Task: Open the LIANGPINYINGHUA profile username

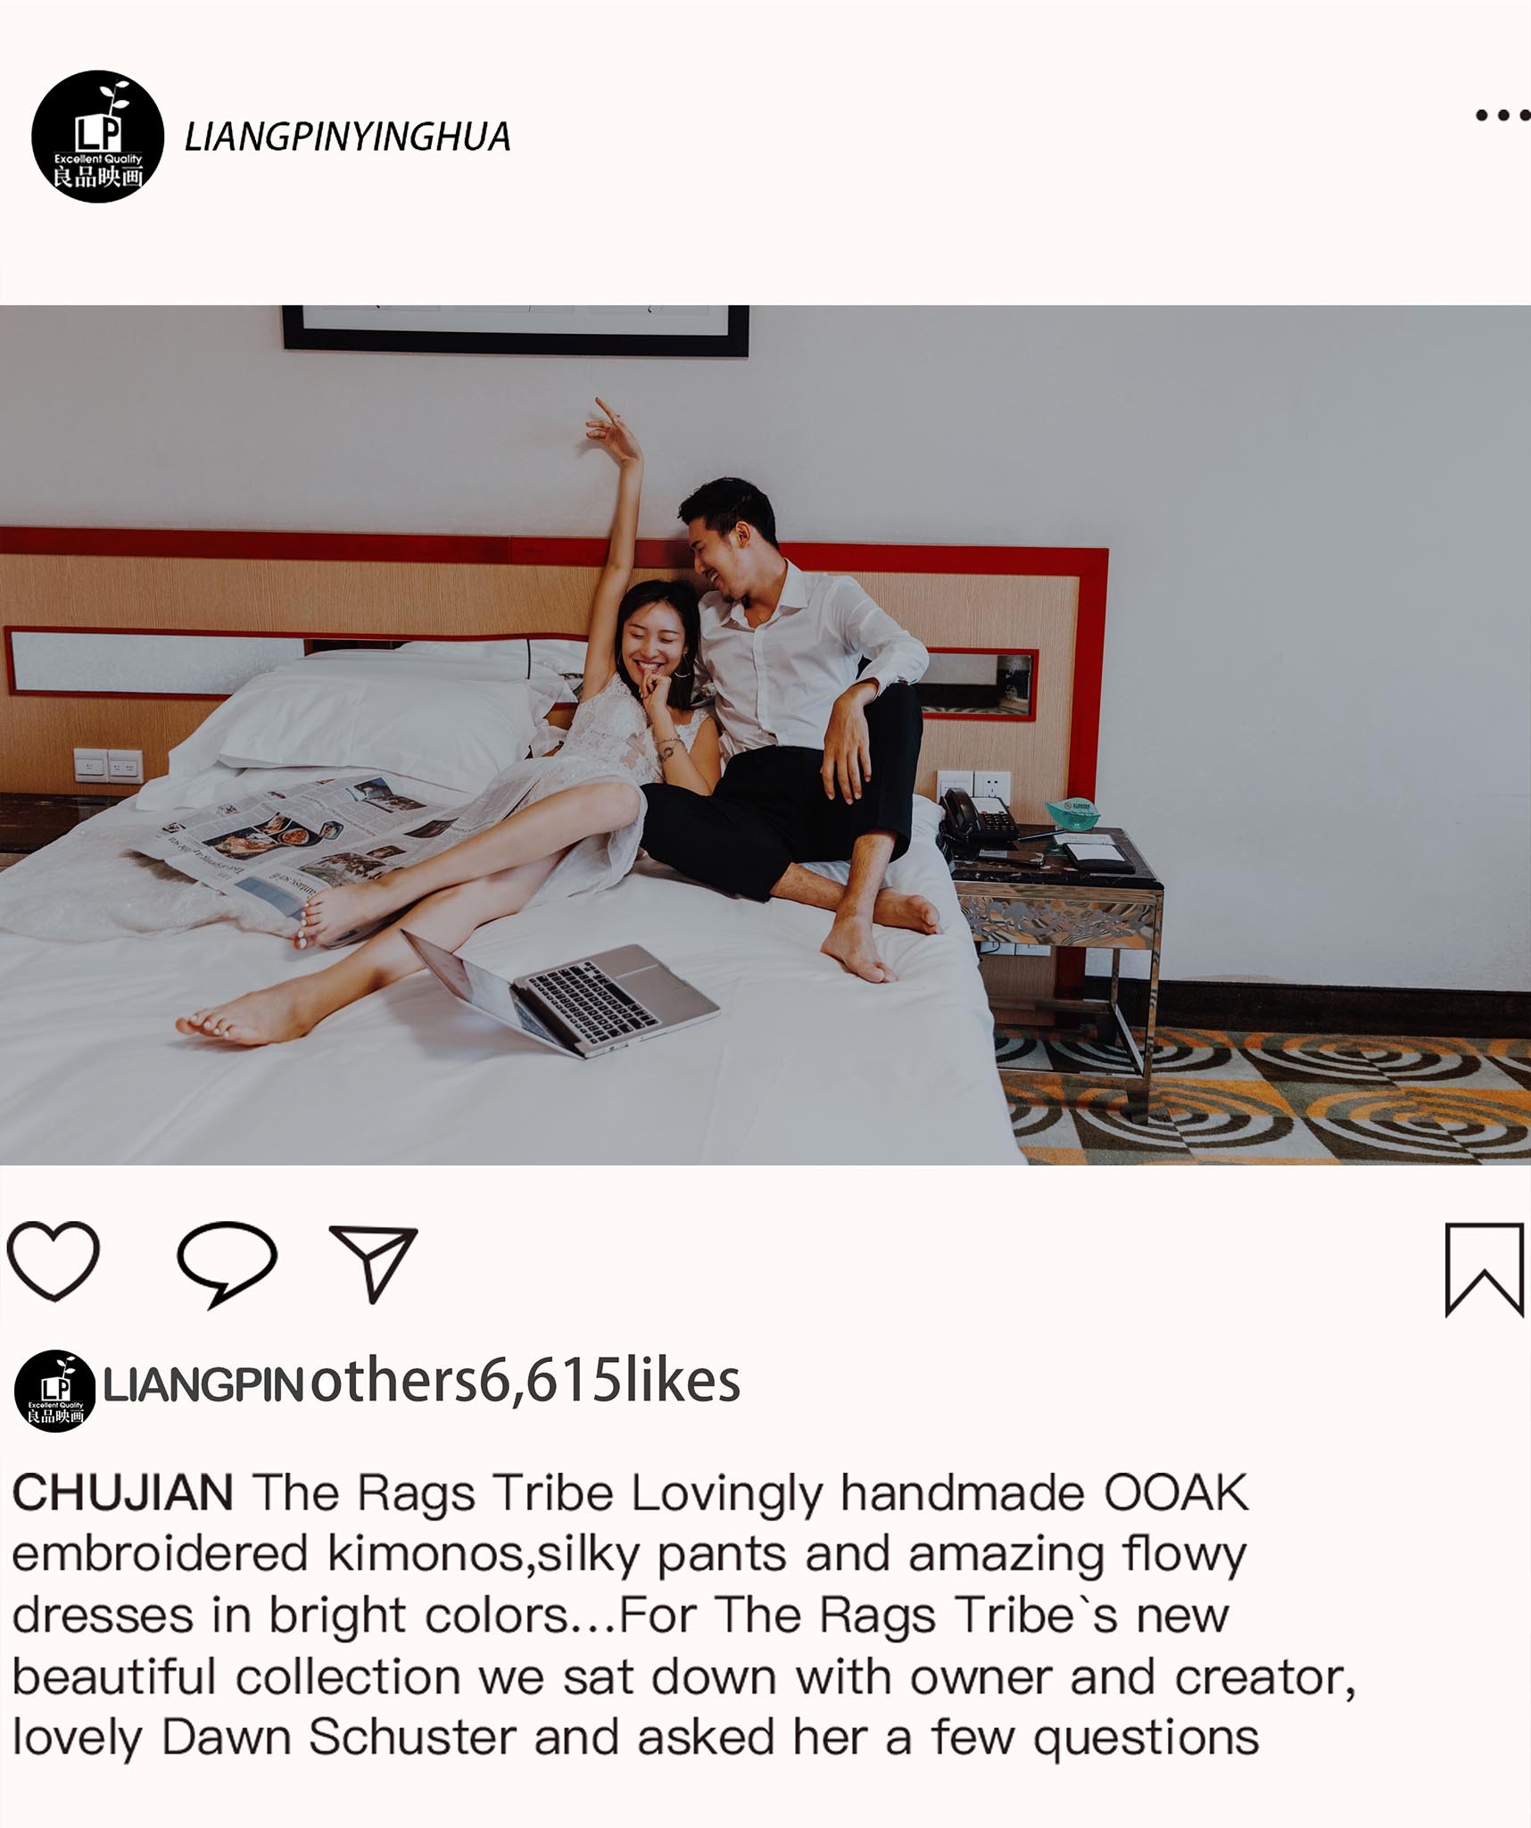Action: pyautogui.click(x=347, y=137)
